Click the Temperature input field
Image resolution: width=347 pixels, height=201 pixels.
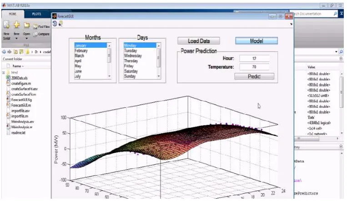click(254, 67)
